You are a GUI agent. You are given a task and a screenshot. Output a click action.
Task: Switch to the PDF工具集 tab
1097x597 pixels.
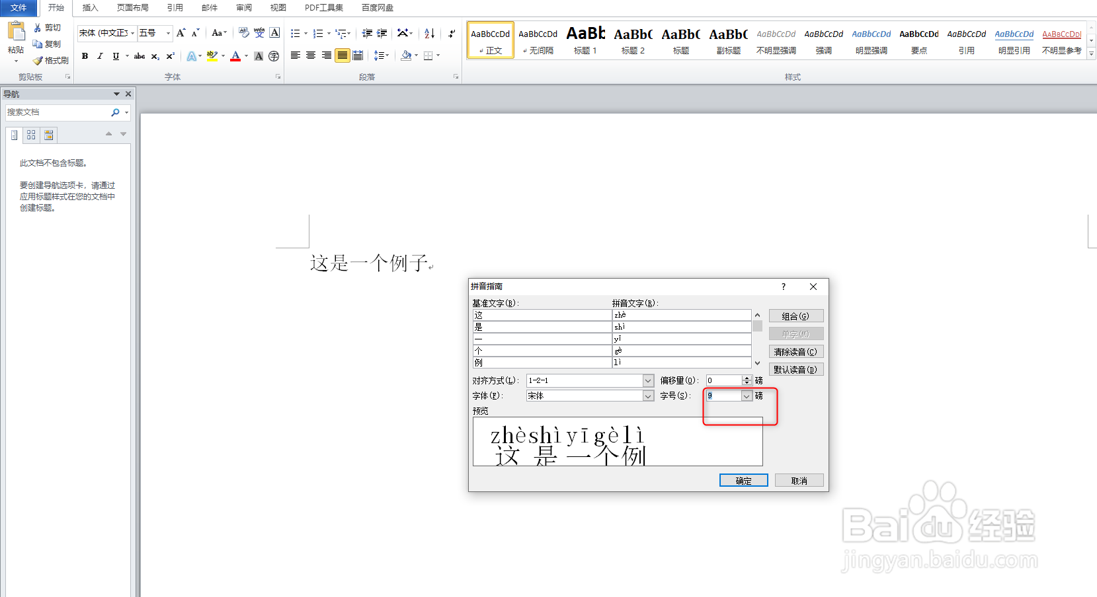tap(324, 8)
